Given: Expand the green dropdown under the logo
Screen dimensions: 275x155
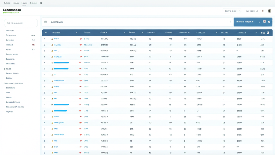Looking at the screenshot, I should pyautogui.click(x=11, y=13).
